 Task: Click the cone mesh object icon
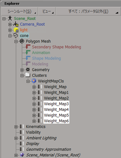(16, 35)
